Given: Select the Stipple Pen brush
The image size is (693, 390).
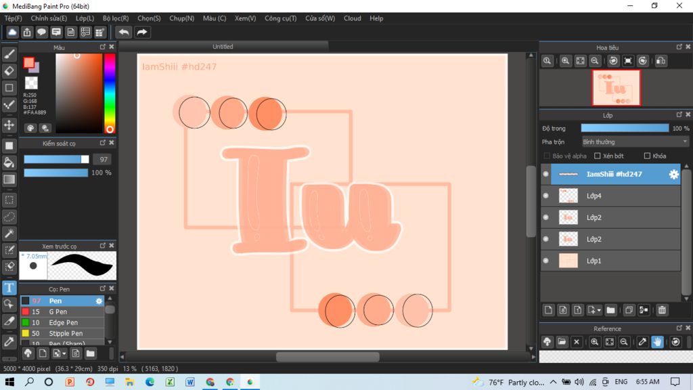Looking at the screenshot, I should [62, 333].
